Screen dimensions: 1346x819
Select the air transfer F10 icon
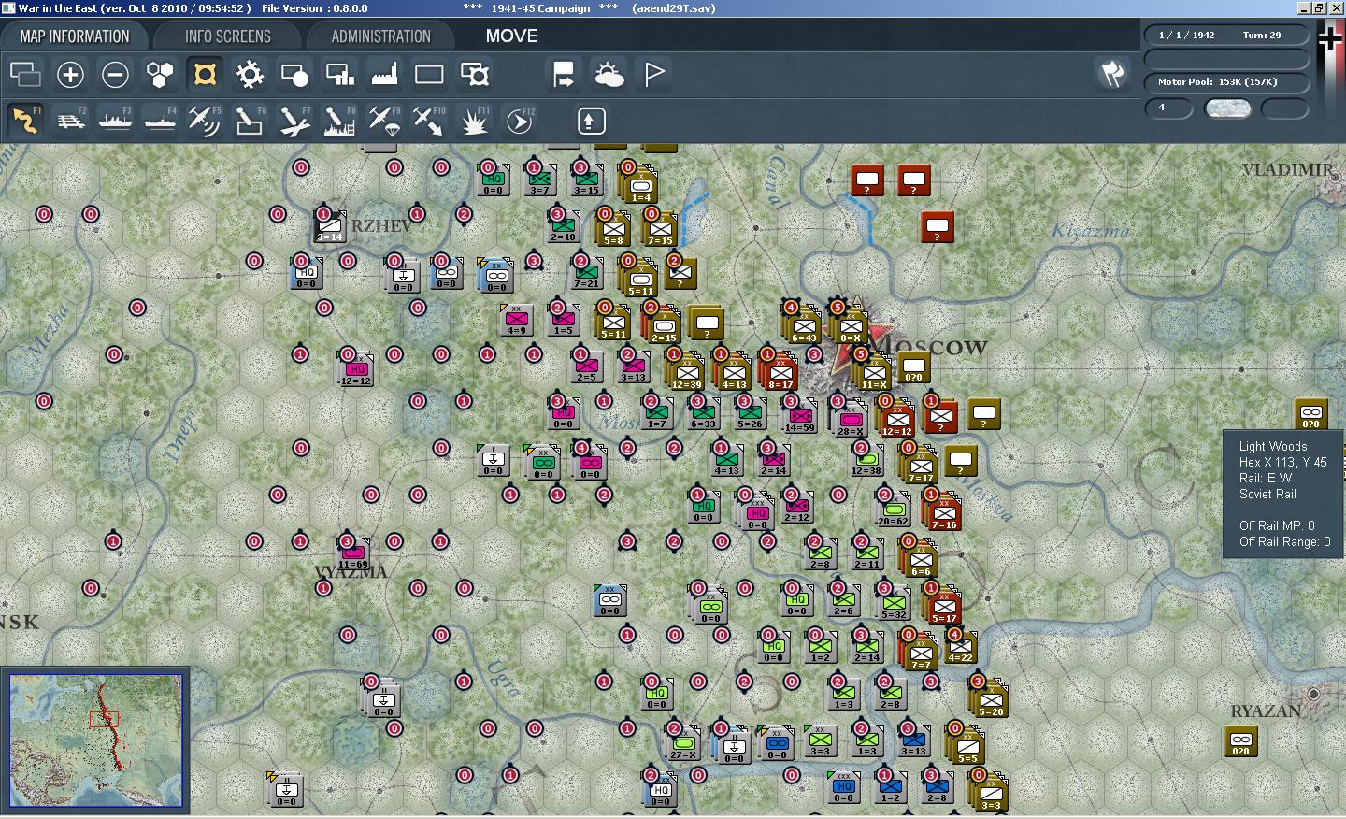click(428, 121)
